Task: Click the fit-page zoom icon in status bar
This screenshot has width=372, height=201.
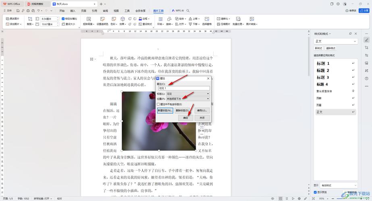Action: pyautogui.click(x=313, y=199)
